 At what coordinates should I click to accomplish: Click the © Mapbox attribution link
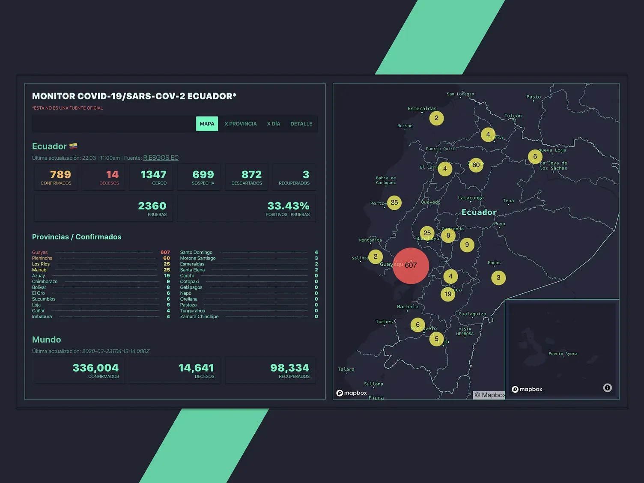[x=489, y=395]
